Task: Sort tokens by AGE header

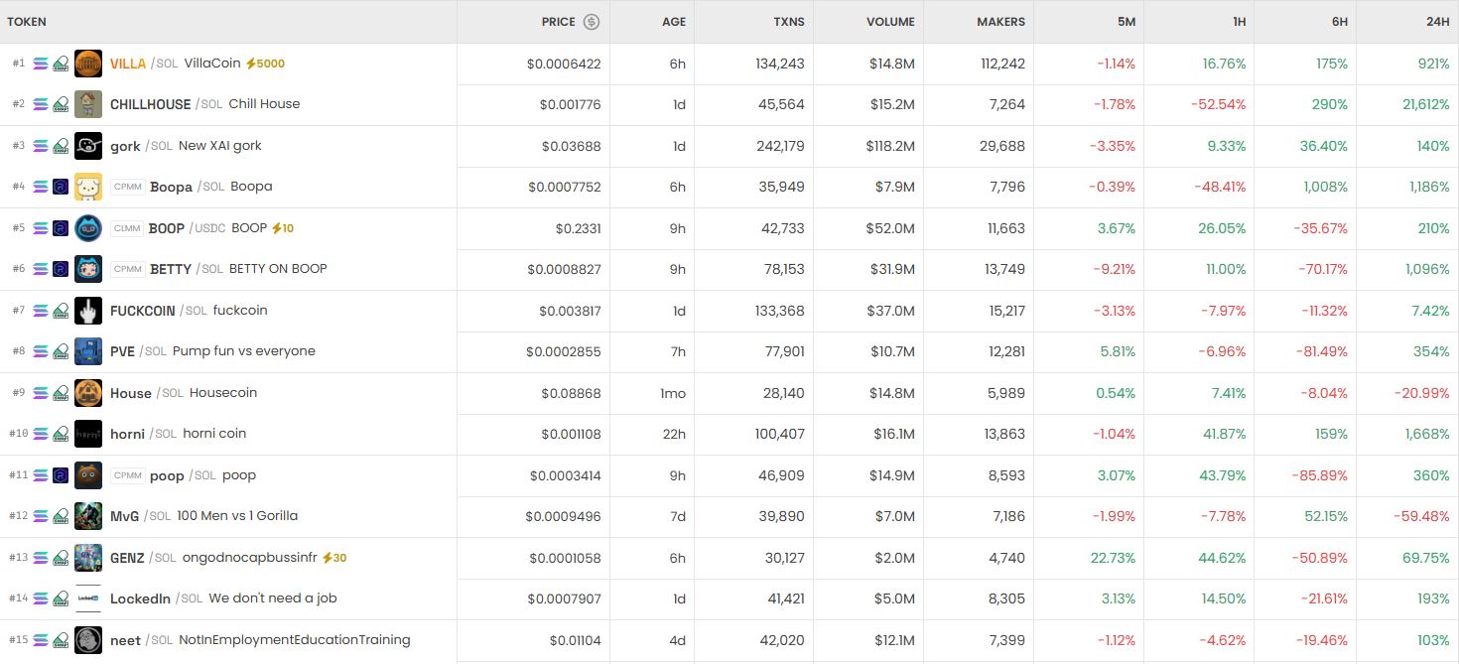Action: click(x=674, y=22)
